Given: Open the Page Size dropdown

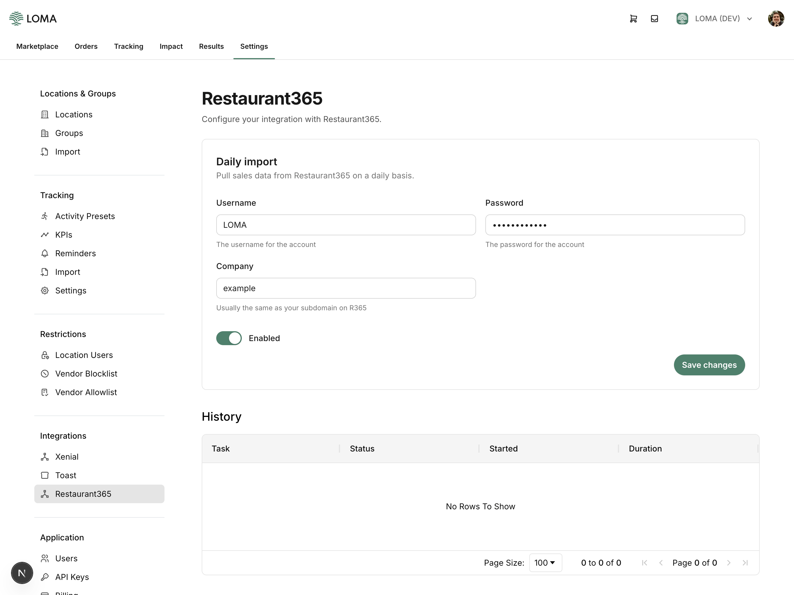Looking at the screenshot, I should (545, 562).
